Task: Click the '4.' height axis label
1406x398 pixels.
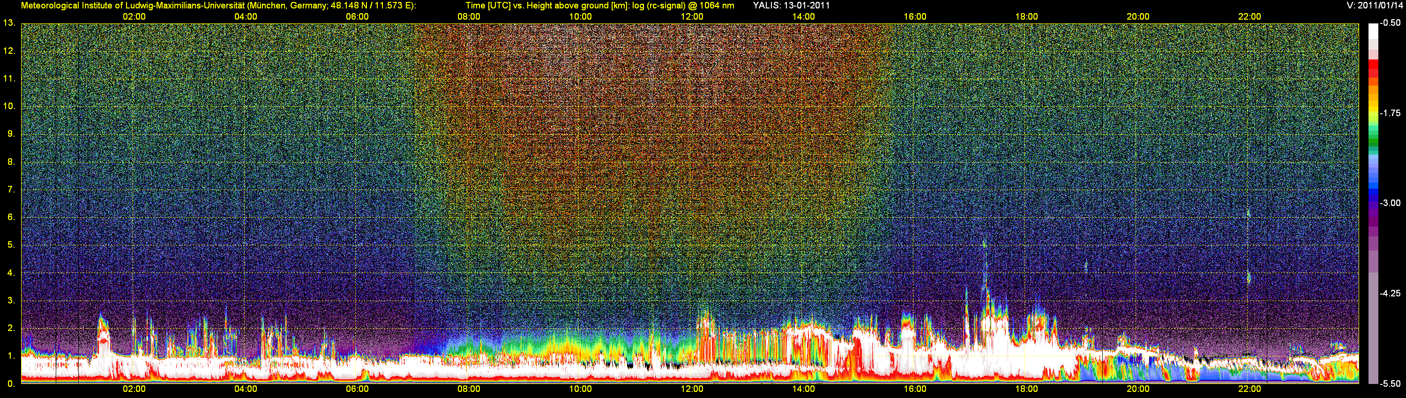Action: coord(11,273)
